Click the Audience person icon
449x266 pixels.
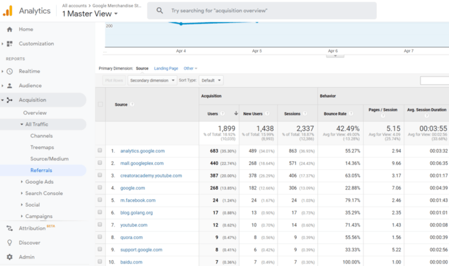9,86
